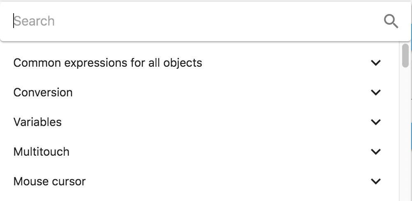
Task: Click the magnifying glass search icon
Action: [x=391, y=21]
